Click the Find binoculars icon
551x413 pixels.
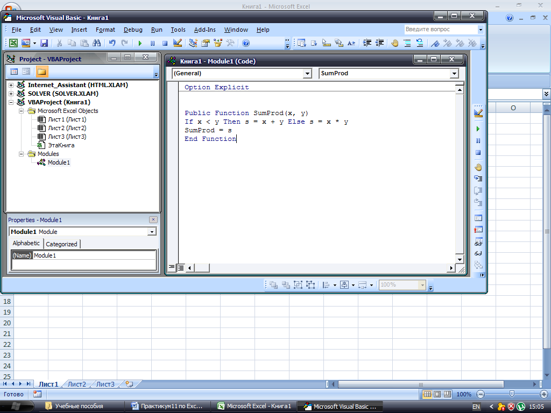[x=97, y=43]
